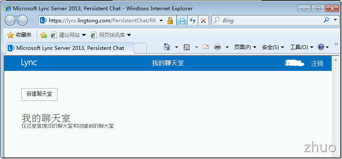Click the RSS feeds icon
The height and width of the screenshot is (159, 342).
point(187,47)
